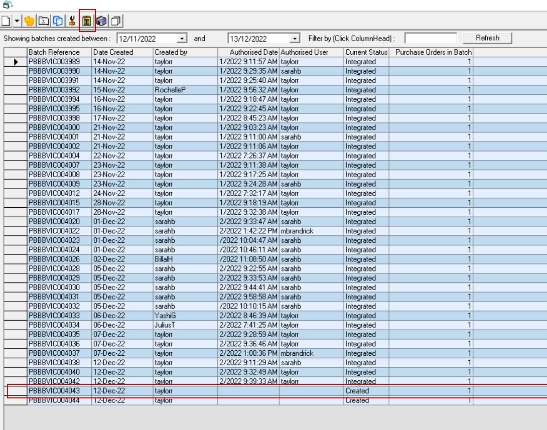Click the Authorised User column header
Screen dimensions: 547x430
pos(312,52)
